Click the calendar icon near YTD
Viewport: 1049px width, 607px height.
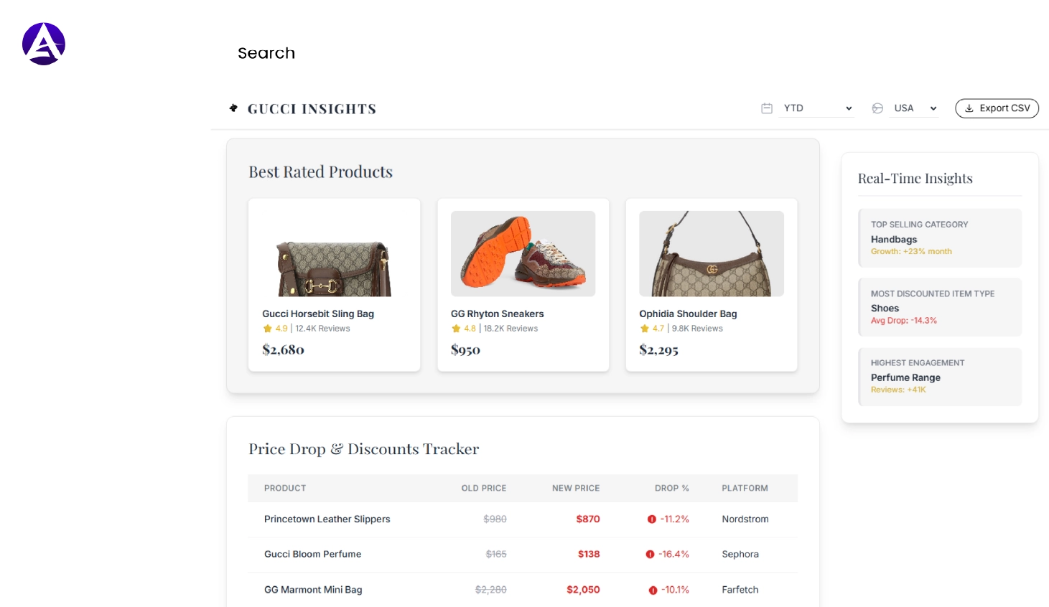767,108
